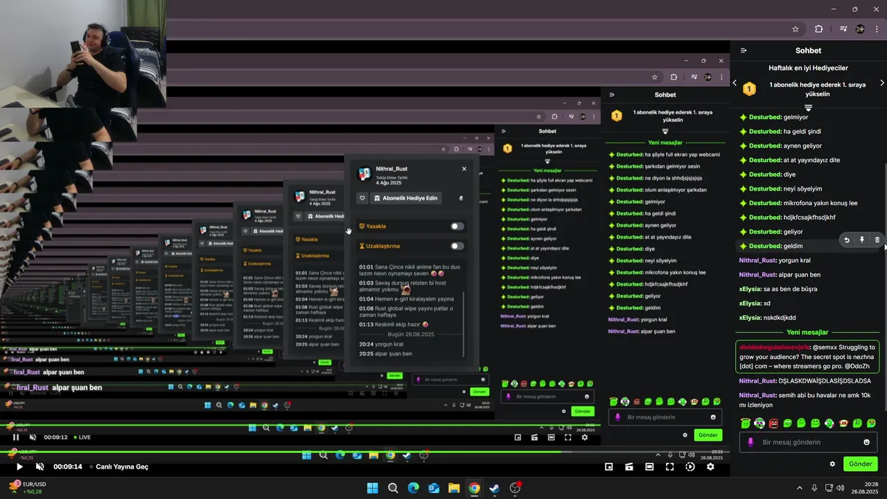This screenshot has height=499, width=887.
Task: Toggle the Uzaklaştırma switch in the largest Nithral_Rust card
Action: (x=457, y=246)
